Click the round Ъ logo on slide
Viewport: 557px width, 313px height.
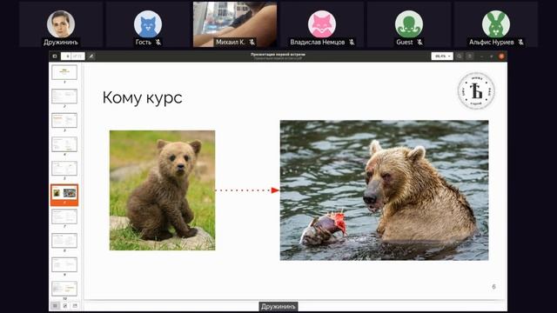click(x=476, y=90)
